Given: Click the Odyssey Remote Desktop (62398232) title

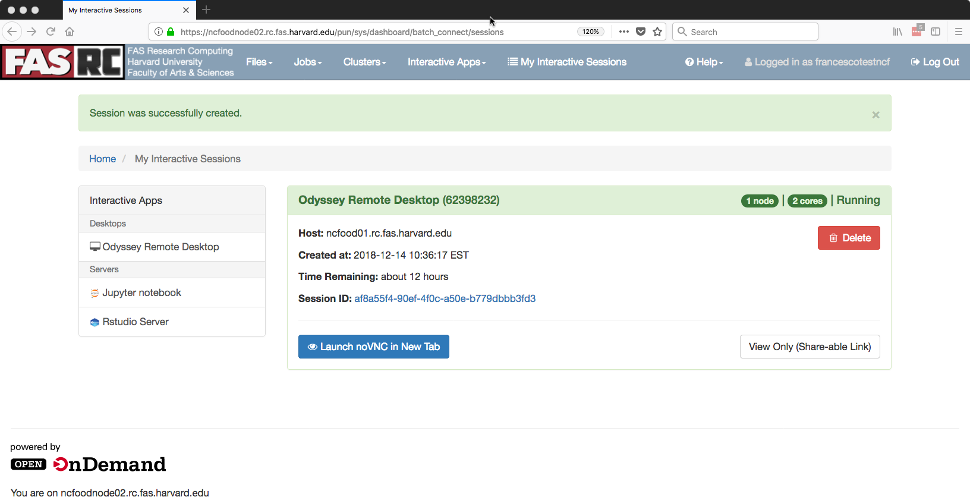Looking at the screenshot, I should coord(399,200).
